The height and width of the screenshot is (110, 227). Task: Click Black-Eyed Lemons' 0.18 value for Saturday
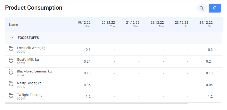pyautogui.click(x=209, y=73)
